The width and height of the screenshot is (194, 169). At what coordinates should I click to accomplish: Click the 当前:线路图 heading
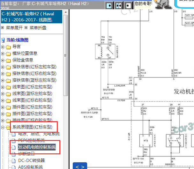click(17, 40)
